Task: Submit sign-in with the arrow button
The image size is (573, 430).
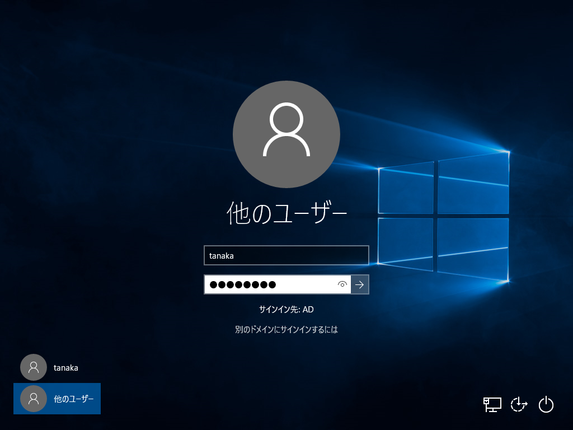Action: coord(360,284)
